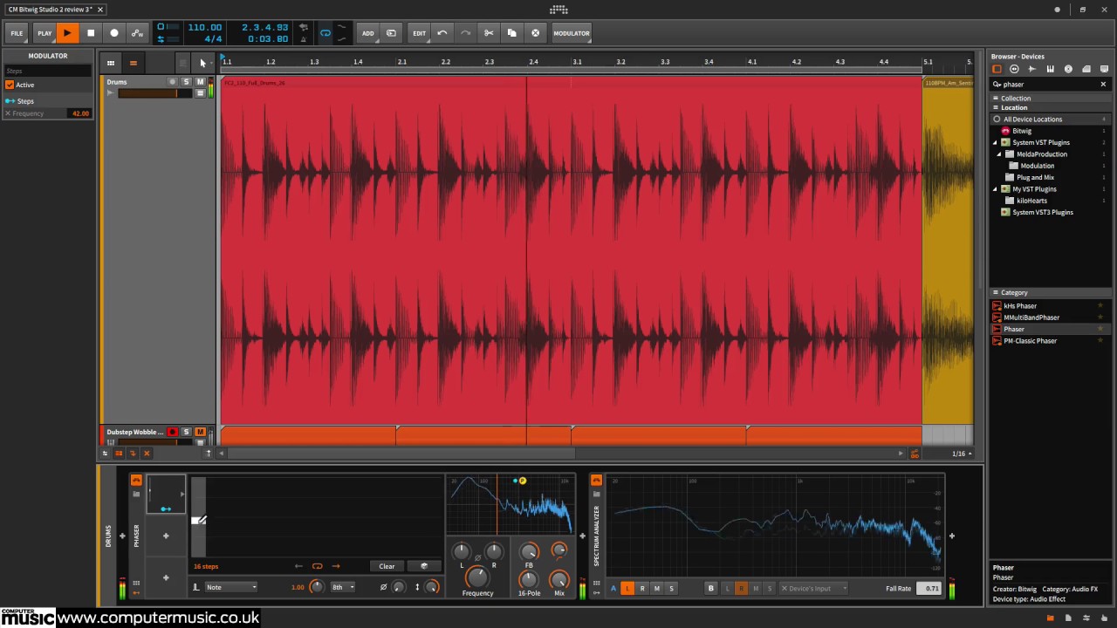Viewport: 1117px width, 628px height.
Task: Select All Device Locations radio option
Action: click(997, 119)
